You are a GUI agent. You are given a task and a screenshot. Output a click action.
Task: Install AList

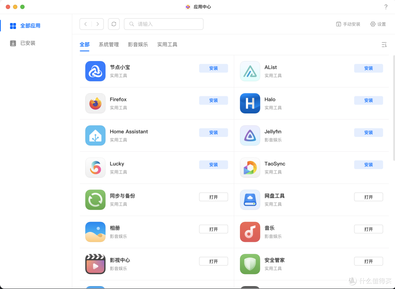(x=368, y=68)
